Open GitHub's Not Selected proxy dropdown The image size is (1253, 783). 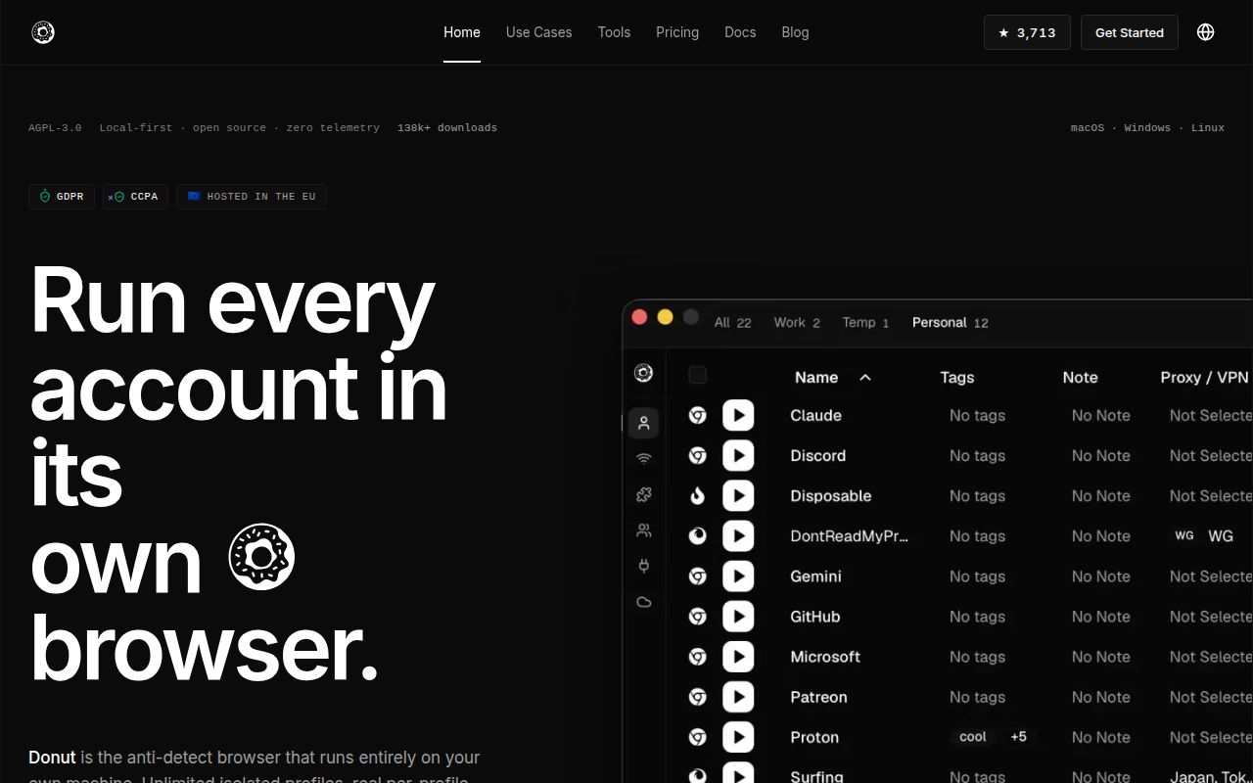pyautogui.click(x=1211, y=617)
